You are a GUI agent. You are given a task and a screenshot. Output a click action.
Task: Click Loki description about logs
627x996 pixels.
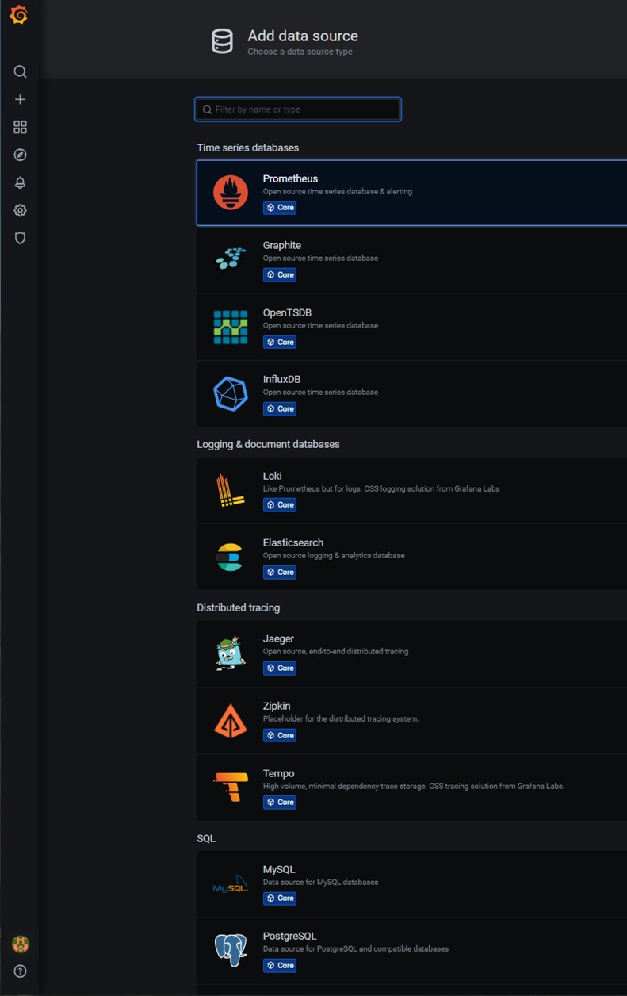pyautogui.click(x=381, y=488)
